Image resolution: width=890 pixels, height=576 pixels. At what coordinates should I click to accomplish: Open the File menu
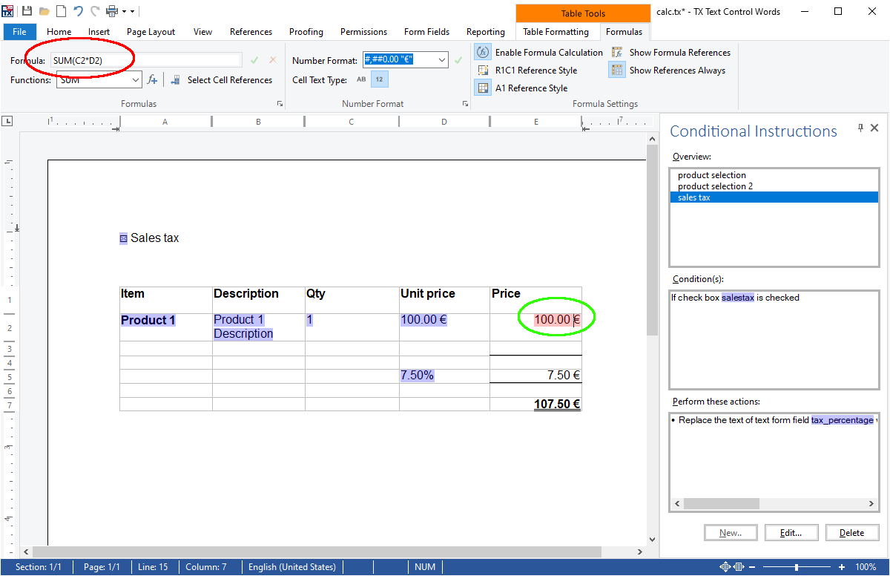click(19, 32)
